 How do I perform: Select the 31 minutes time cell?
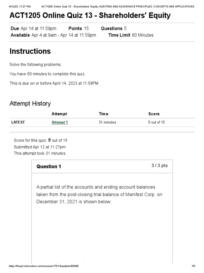click(107, 122)
